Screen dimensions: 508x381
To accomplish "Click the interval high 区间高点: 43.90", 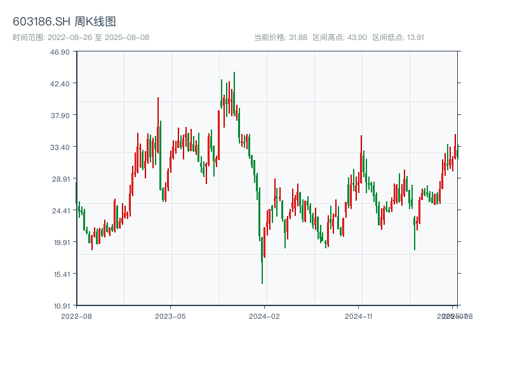I will (x=340, y=37).
